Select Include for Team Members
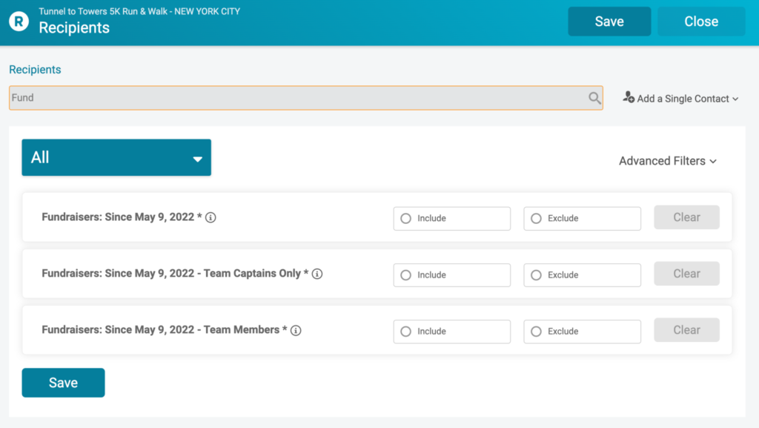 click(451, 331)
